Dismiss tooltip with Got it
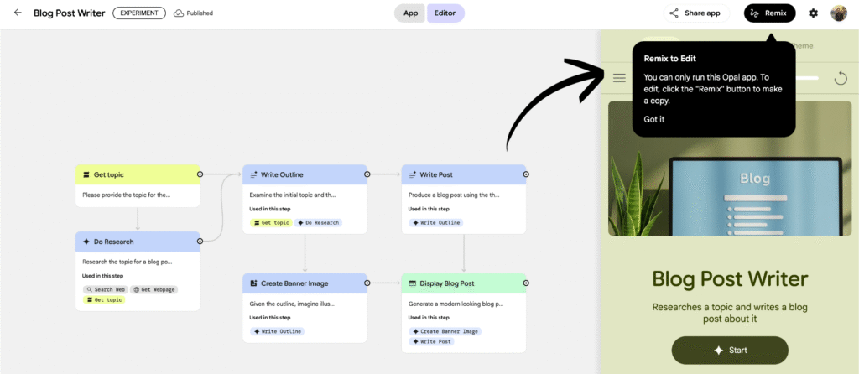The height and width of the screenshot is (374, 859). [654, 119]
